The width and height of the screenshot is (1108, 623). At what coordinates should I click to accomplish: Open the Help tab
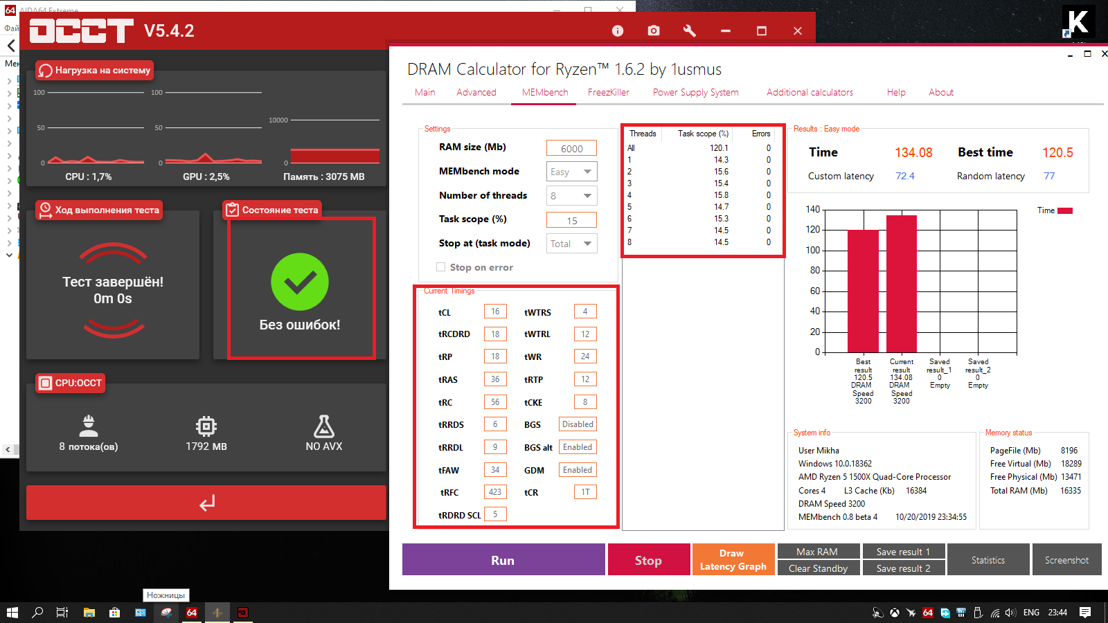pos(896,92)
